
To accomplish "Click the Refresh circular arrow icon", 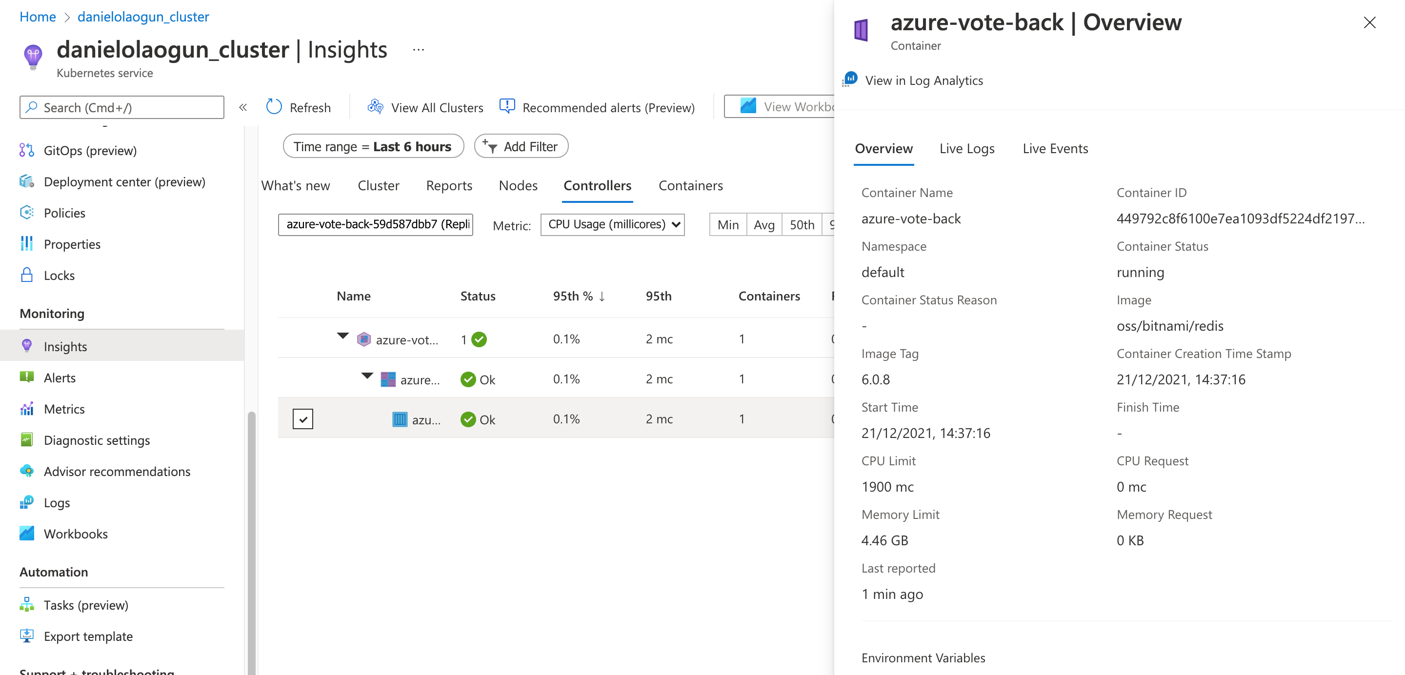I will (274, 107).
